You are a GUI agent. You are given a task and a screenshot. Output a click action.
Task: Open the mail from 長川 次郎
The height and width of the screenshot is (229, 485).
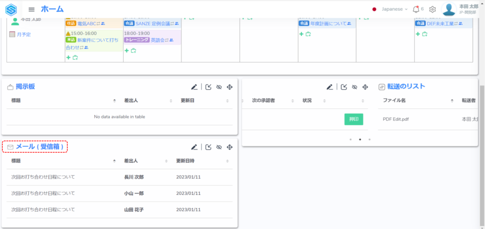pyautogui.click(x=134, y=177)
